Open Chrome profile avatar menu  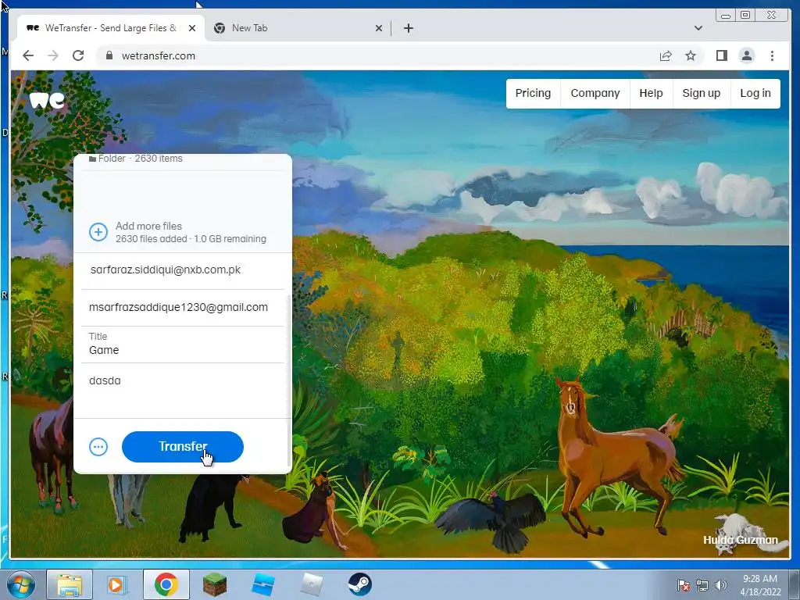click(x=746, y=55)
